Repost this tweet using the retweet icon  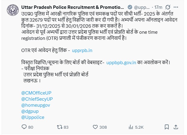coord(60,127)
